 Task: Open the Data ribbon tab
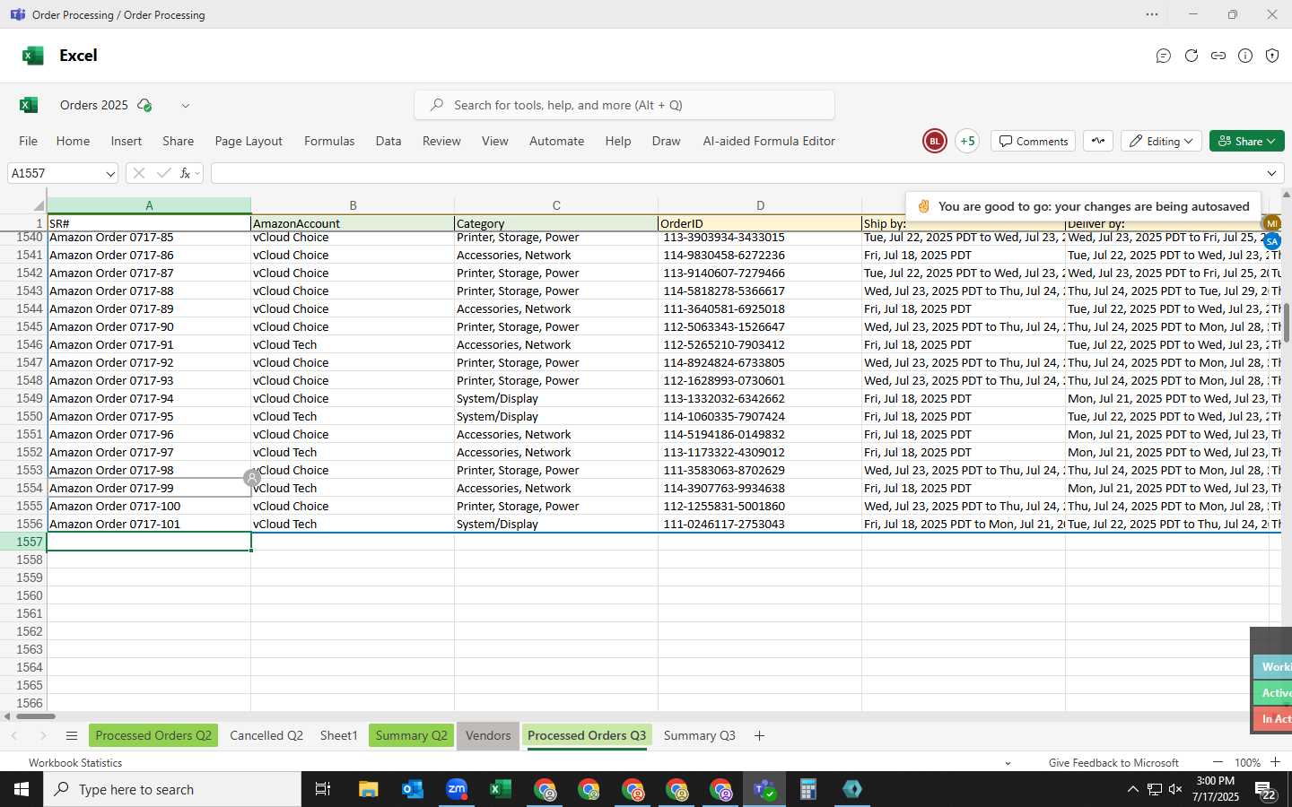388,141
